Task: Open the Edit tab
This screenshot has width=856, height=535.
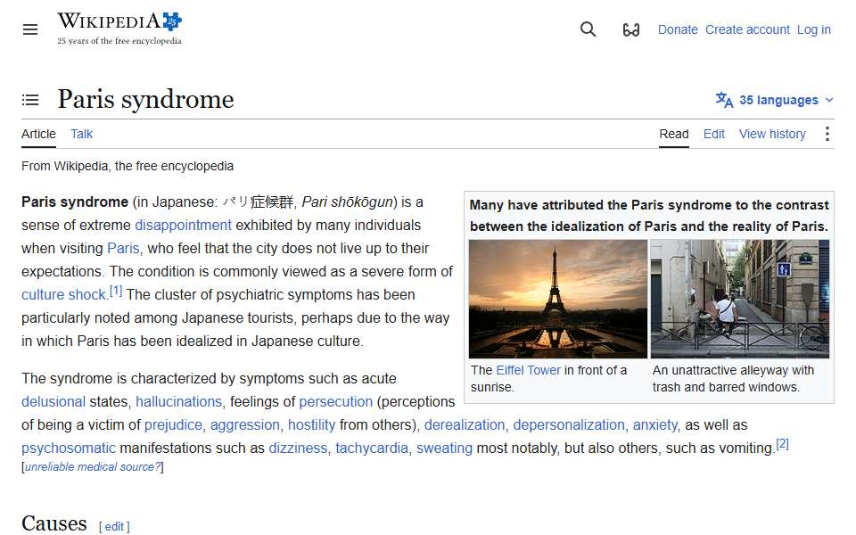Action: click(713, 135)
